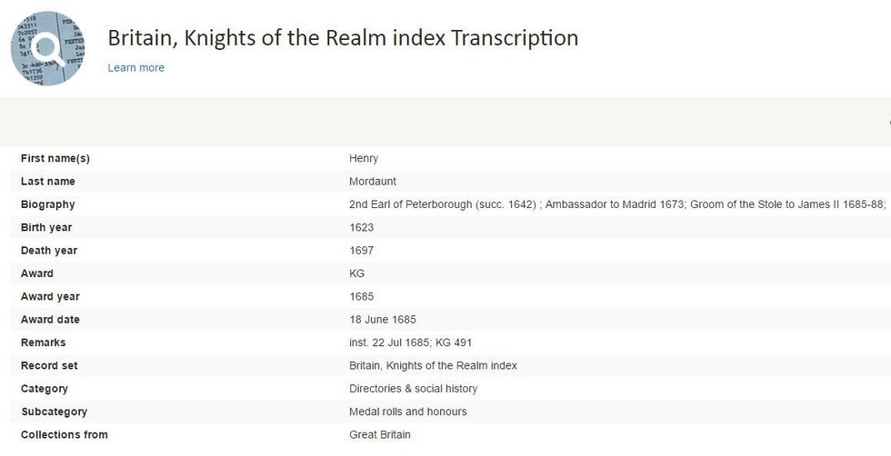The width and height of the screenshot is (891, 456).
Task: Click Medal rolls and honours subcategory value
Action: click(408, 411)
